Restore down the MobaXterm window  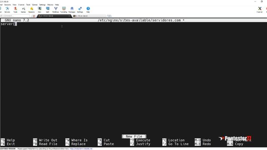click(x=262, y=1)
